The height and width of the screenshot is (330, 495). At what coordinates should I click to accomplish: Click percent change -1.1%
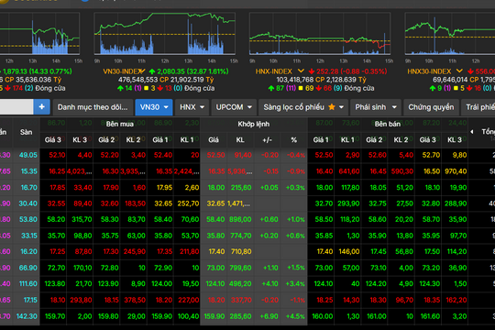(x=298, y=300)
